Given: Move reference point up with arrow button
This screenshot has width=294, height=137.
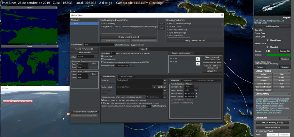Looking at the screenshot, I should pyautogui.click(x=197, y=59).
